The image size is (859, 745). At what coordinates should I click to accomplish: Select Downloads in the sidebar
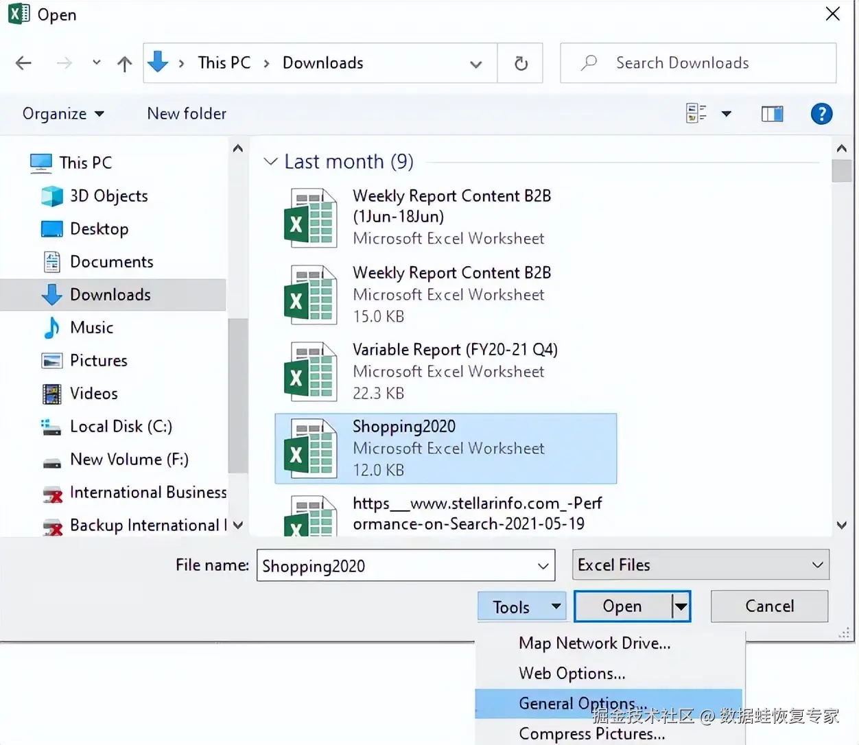[x=113, y=294]
